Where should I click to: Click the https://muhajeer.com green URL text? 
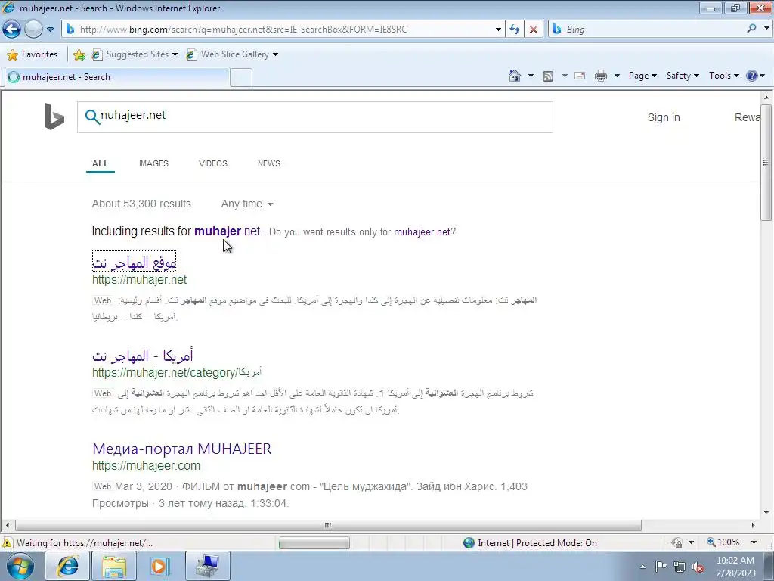(x=146, y=465)
